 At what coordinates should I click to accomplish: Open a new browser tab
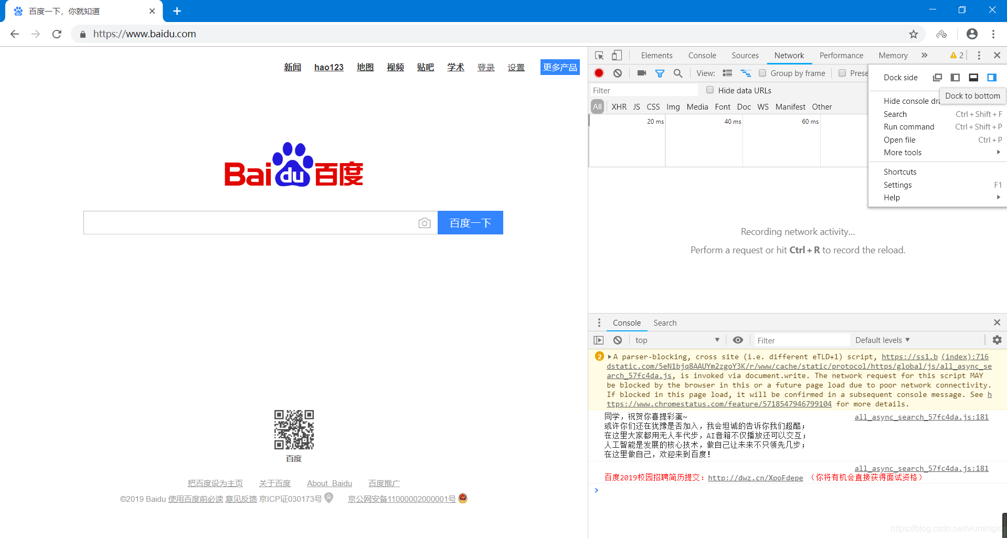point(177,11)
